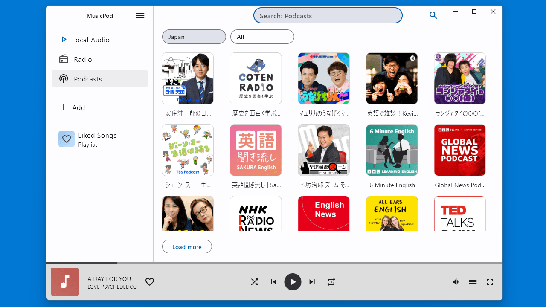Open the ランジャタイの〇〇 podcast cover

coord(460,78)
